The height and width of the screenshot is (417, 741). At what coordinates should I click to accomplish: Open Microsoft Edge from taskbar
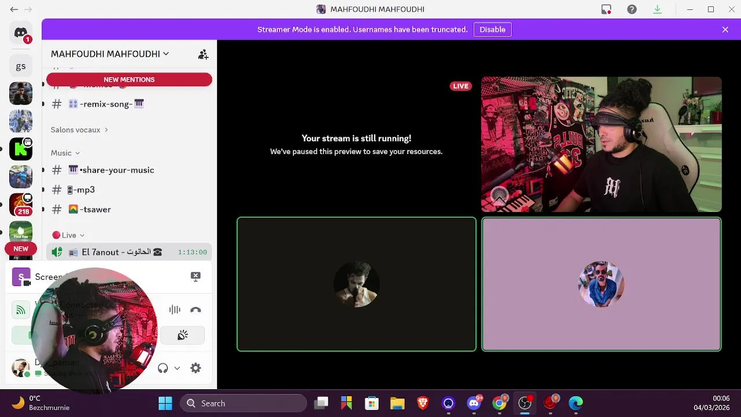(576, 403)
